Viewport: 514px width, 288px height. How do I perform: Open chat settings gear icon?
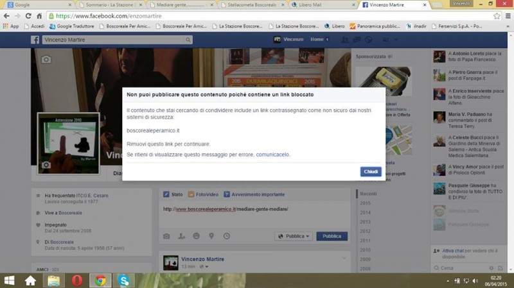[491, 268]
